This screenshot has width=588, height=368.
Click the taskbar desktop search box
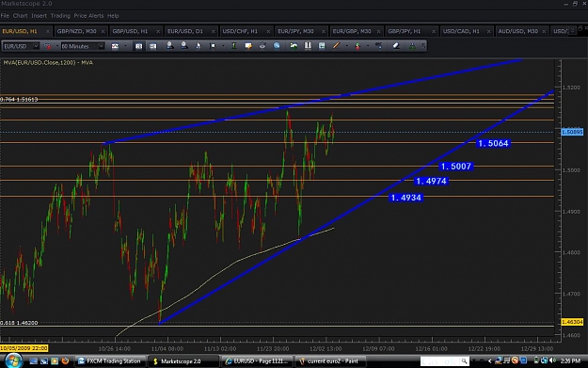[x=444, y=361]
